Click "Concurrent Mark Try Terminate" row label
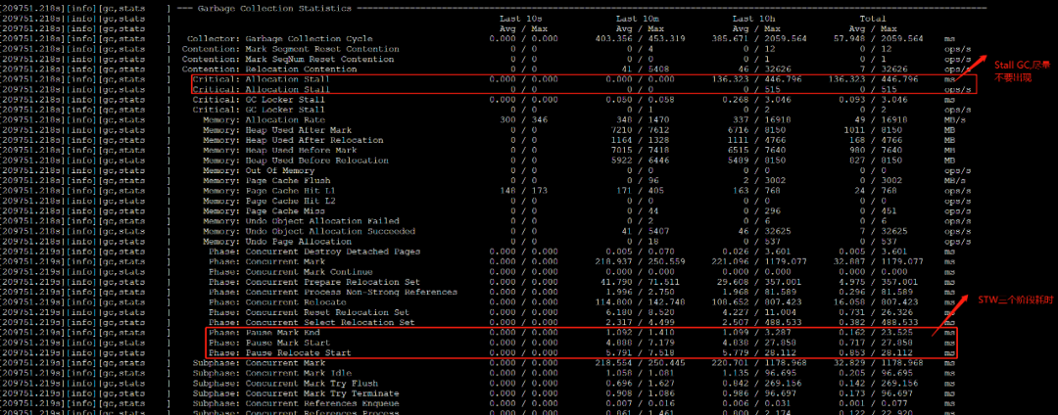This screenshot has width=1058, height=415. point(322,393)
